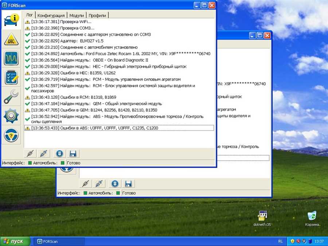This screenshot has height=246, width=328.
Task: Select log row 'HEC - Гибридный электронный приборный щиток'
Action: 119,67
